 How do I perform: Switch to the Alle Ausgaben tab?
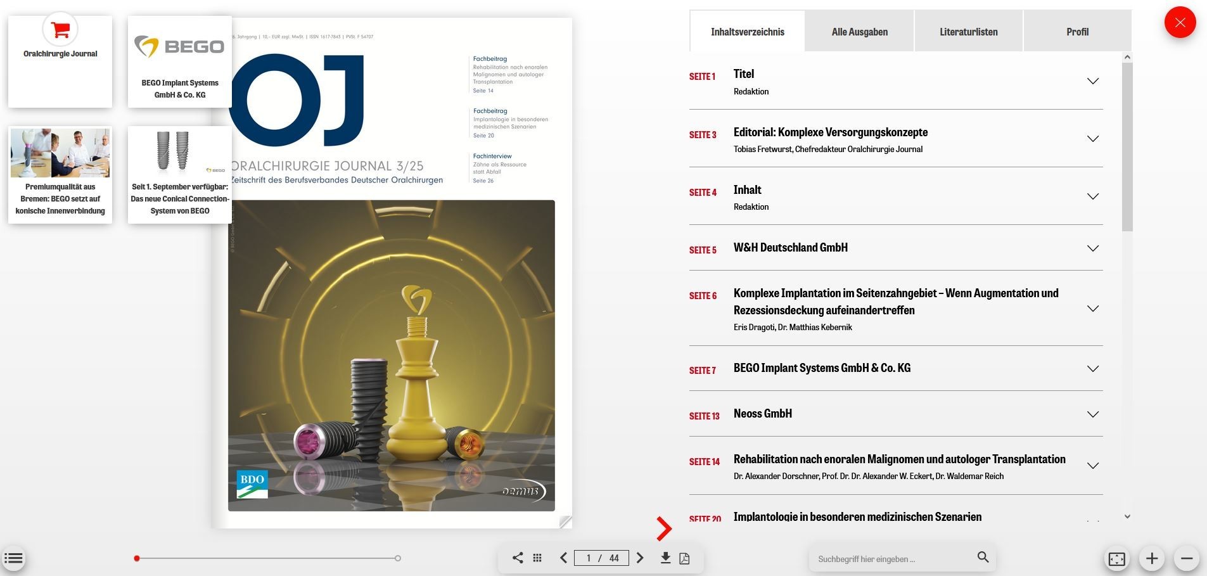point(860,32)
